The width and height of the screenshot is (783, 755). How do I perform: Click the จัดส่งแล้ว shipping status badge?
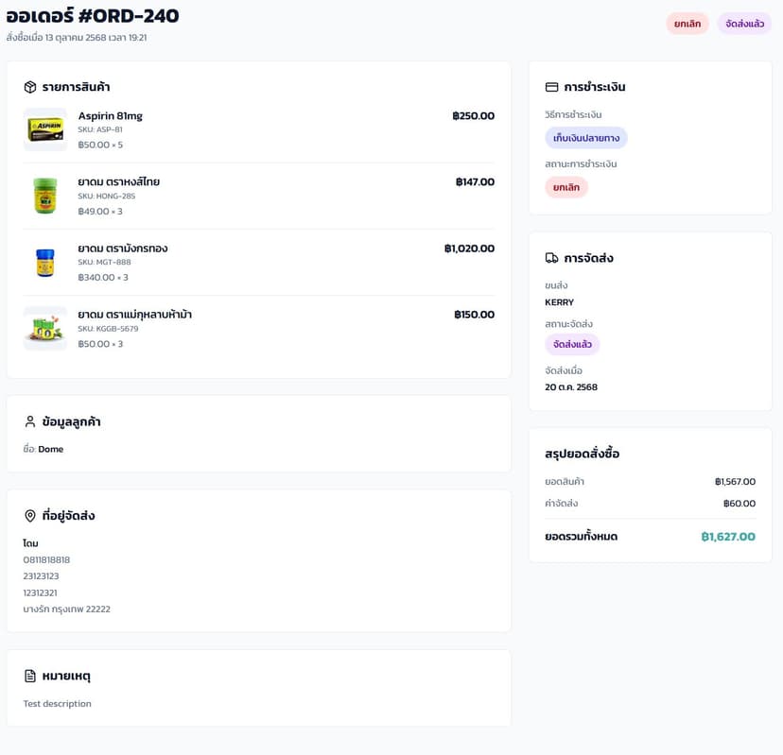572,344
